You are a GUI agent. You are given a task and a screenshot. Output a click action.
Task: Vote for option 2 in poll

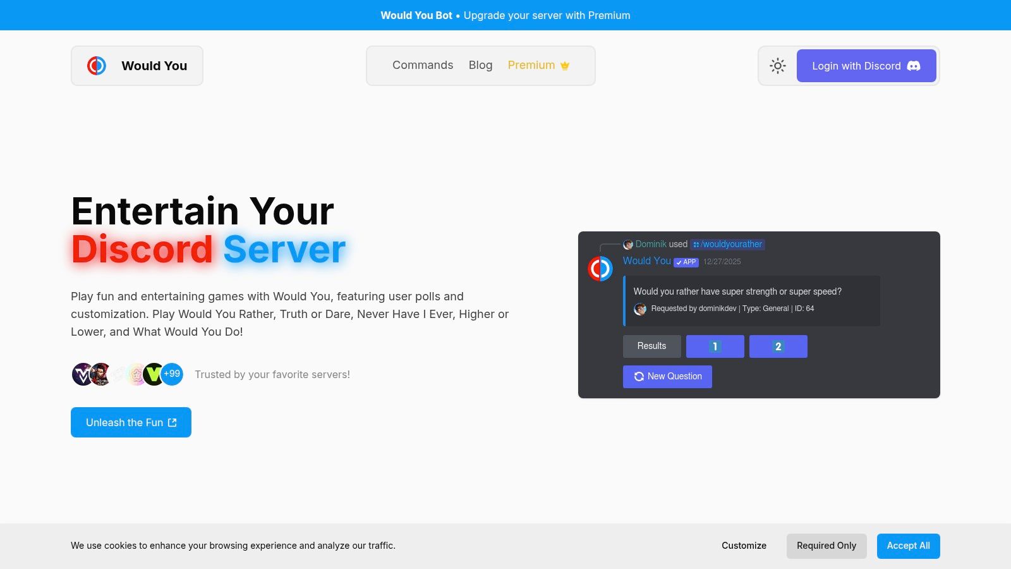pos(778,346)
